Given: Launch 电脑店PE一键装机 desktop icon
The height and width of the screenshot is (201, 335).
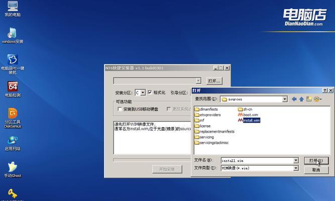Looking at the screenshot, I should point(13,64).
